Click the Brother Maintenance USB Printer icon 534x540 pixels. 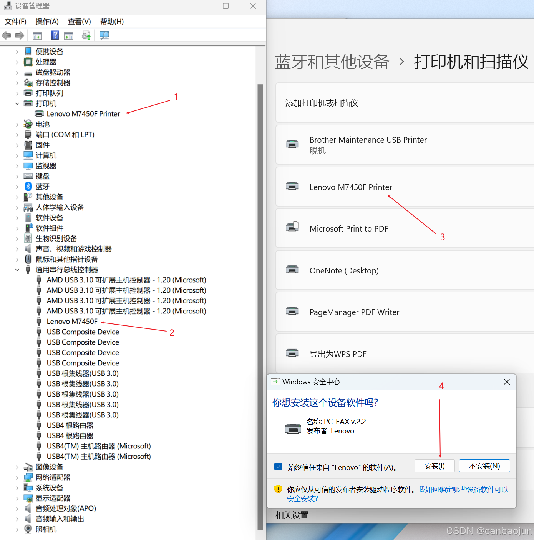(x=292, y=144)
